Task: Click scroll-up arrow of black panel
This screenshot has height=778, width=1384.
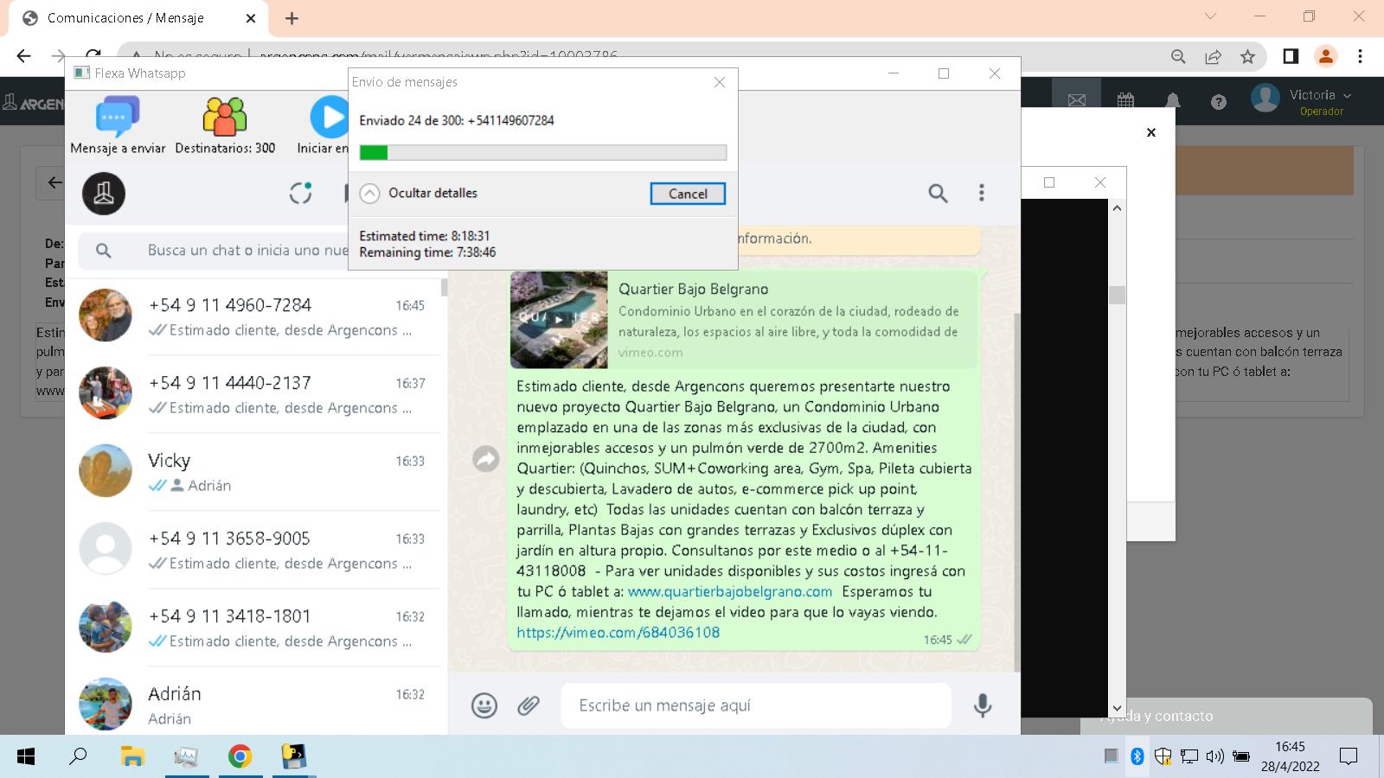Action: coord(1117,207)
